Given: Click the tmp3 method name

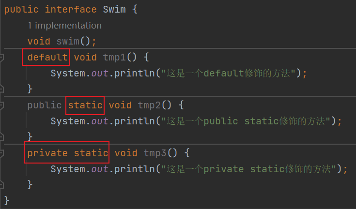Looking at the screenshot, I should (155, 153).
